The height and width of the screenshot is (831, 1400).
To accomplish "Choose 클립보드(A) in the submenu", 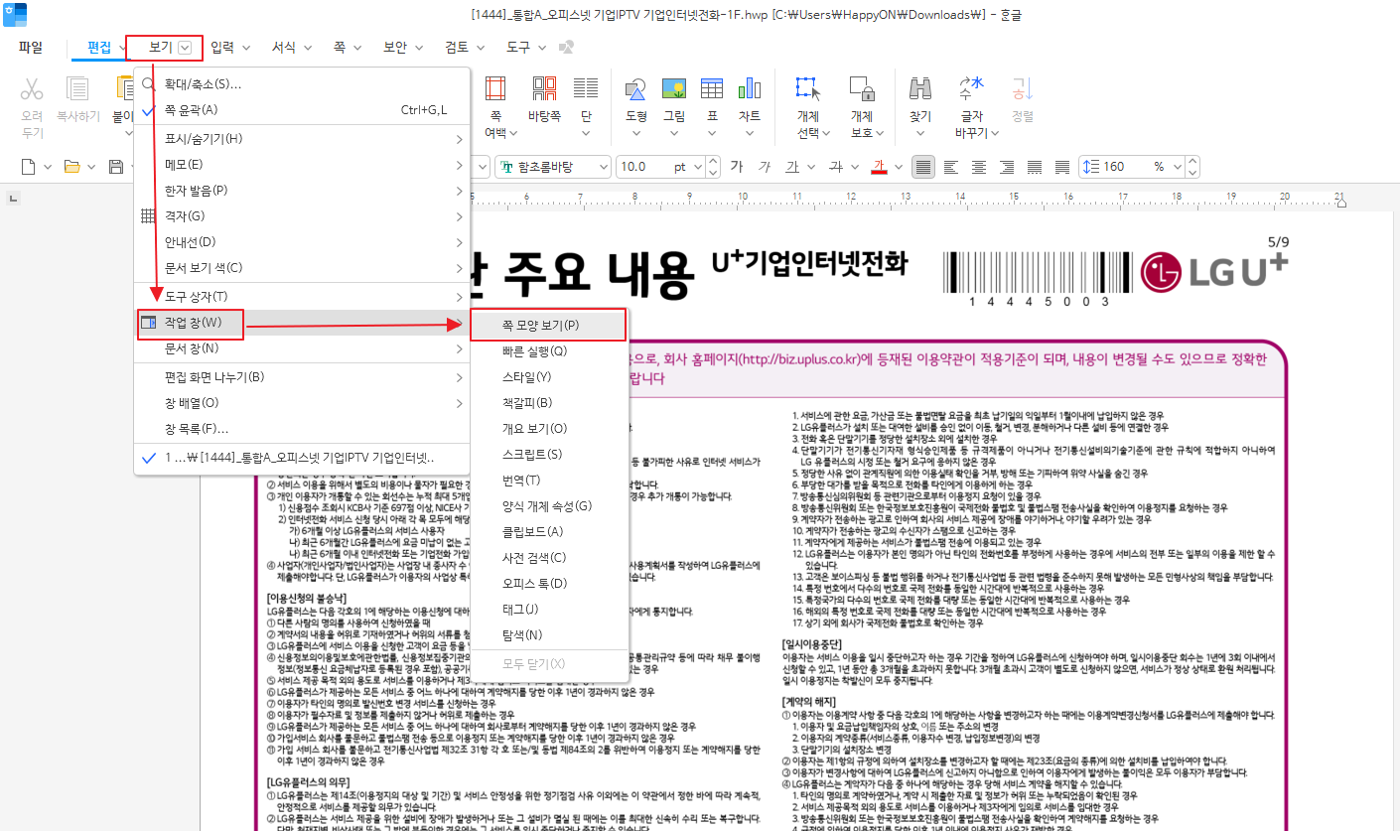I will click(x=548, y=531).
